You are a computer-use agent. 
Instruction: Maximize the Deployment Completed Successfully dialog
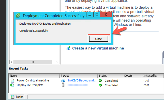coord(97,15)
